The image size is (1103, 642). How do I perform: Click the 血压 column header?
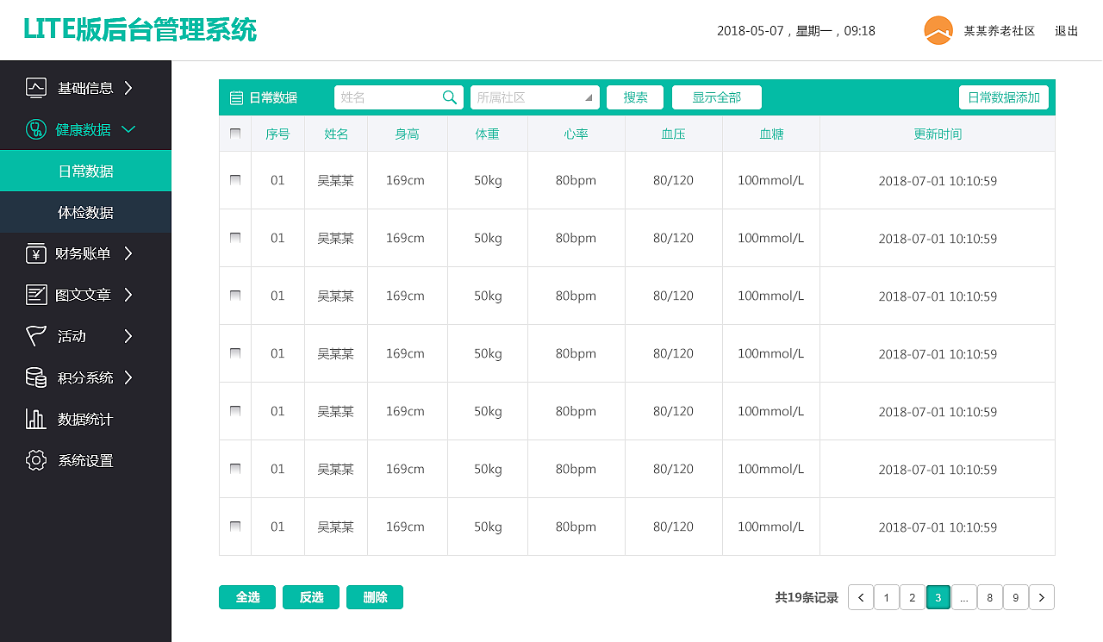[x=674, y=134]
